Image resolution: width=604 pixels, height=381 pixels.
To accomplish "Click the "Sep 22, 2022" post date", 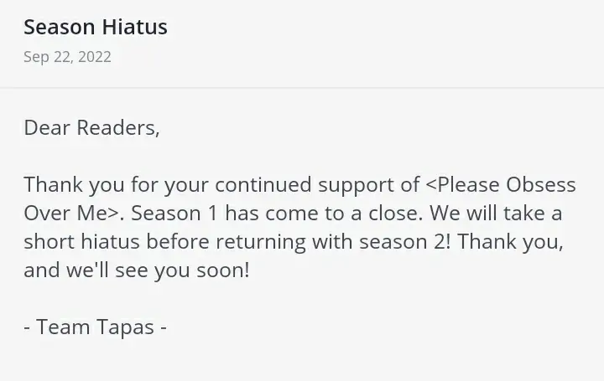I will click(x=67, y=57).
